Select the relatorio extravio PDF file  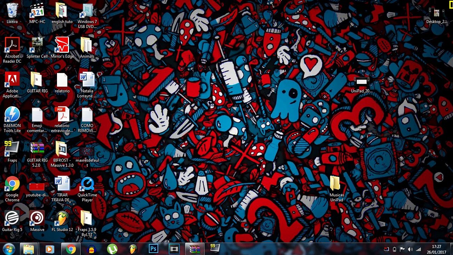coord(62,115)
